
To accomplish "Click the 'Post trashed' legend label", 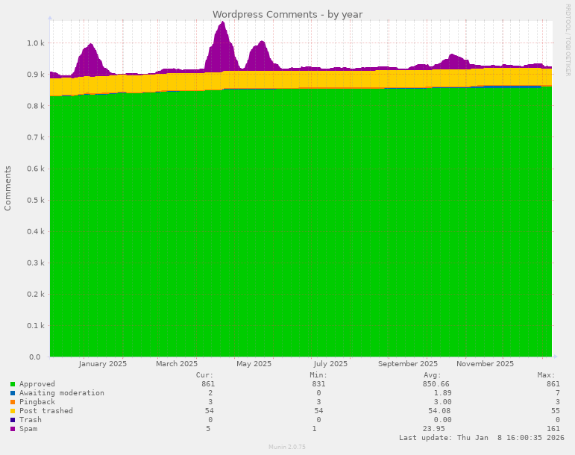I will [x=46, y=411].
